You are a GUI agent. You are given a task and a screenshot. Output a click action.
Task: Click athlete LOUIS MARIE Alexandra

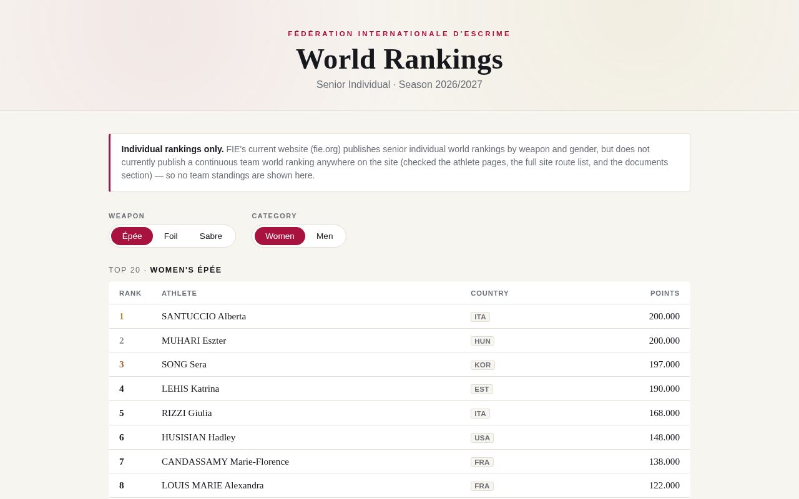(x=213, y=485)
